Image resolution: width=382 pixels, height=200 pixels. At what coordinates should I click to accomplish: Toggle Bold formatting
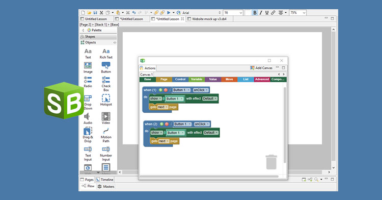tap(255, 13)
